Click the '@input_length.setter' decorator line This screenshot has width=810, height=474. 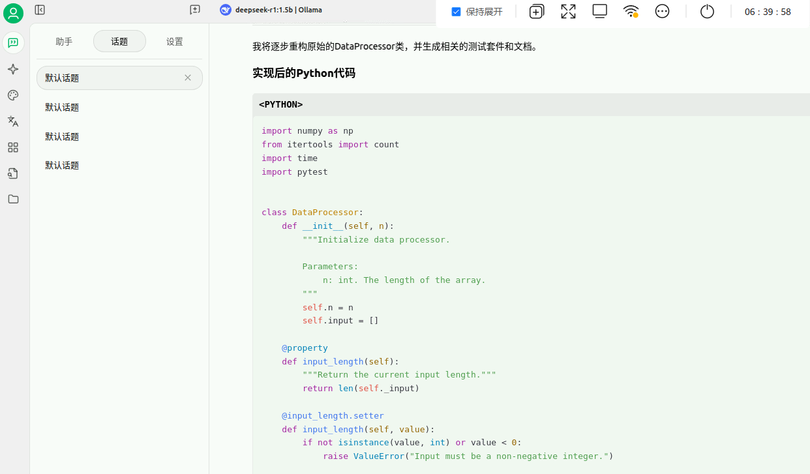pyautogui.click(x=333, y=415)
